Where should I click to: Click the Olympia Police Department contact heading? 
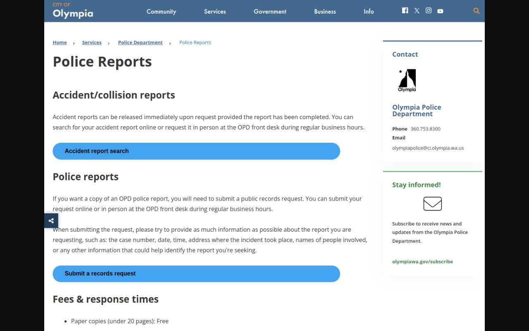(417, 110)
